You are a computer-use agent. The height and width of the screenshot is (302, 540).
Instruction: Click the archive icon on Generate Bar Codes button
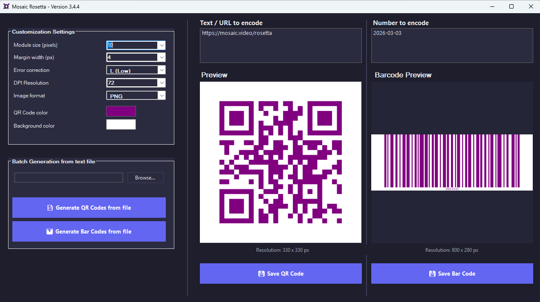coord(49,232)
